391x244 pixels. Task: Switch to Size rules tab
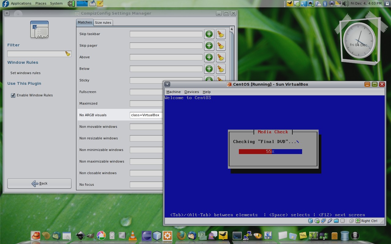coord(103,23)
